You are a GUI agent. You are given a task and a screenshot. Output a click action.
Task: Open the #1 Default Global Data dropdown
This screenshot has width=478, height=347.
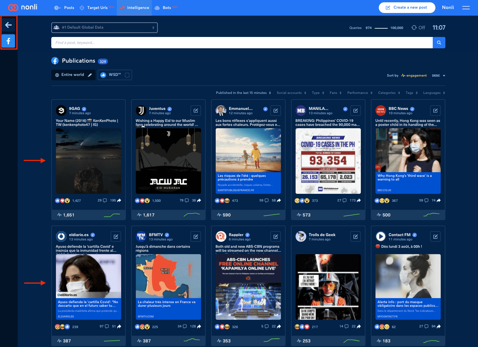pyautogui.click(x=105, y=28)
